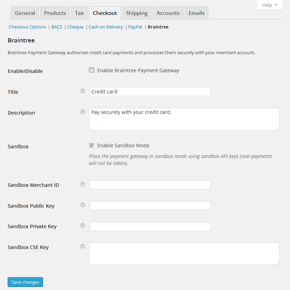This screenshot has width=290, height=290.
Task: Click the Sandbox CSE Key help icon
Action: pyautogui.click(x=83, y=246)
